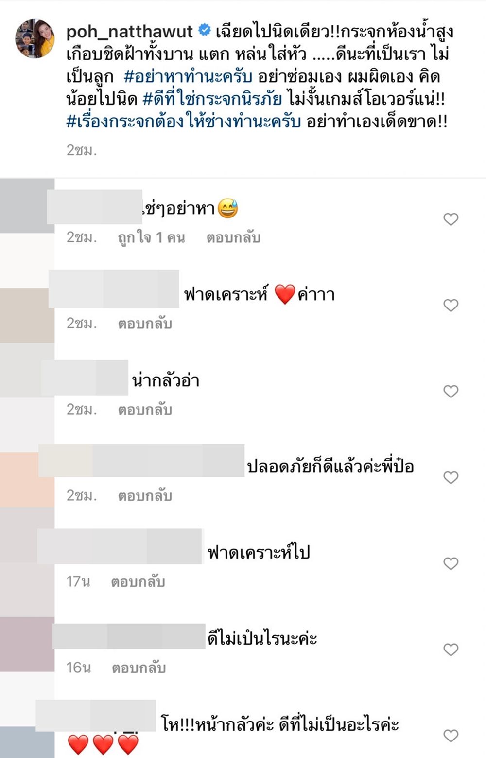The width and height of the screenshot is (486, 758).
Task: Tap heart on the 'น่ากลัวอ่า' comment
Action: (451, 392)
